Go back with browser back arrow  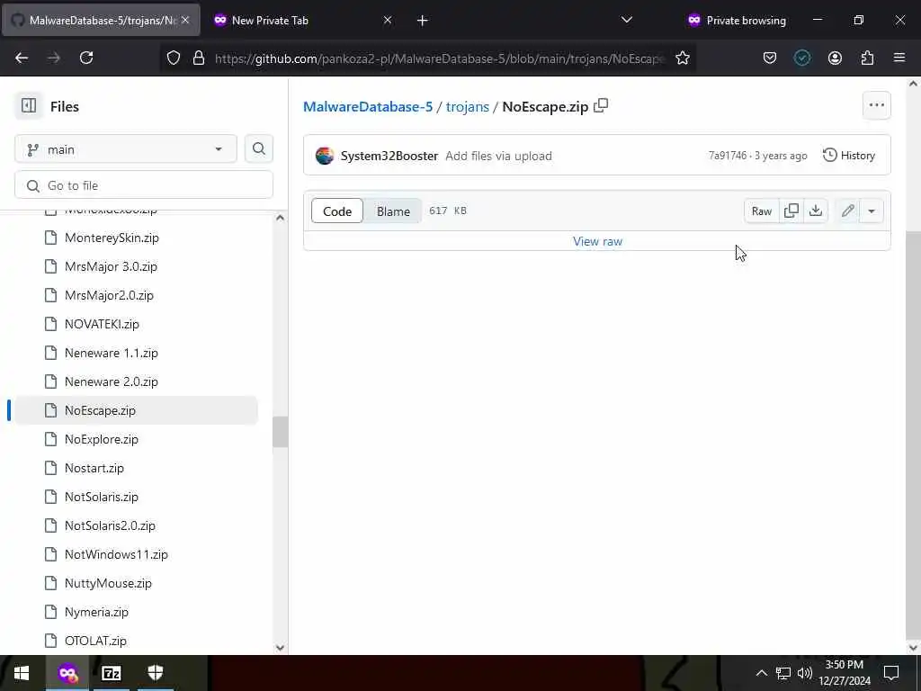click(x=22, y=58)
